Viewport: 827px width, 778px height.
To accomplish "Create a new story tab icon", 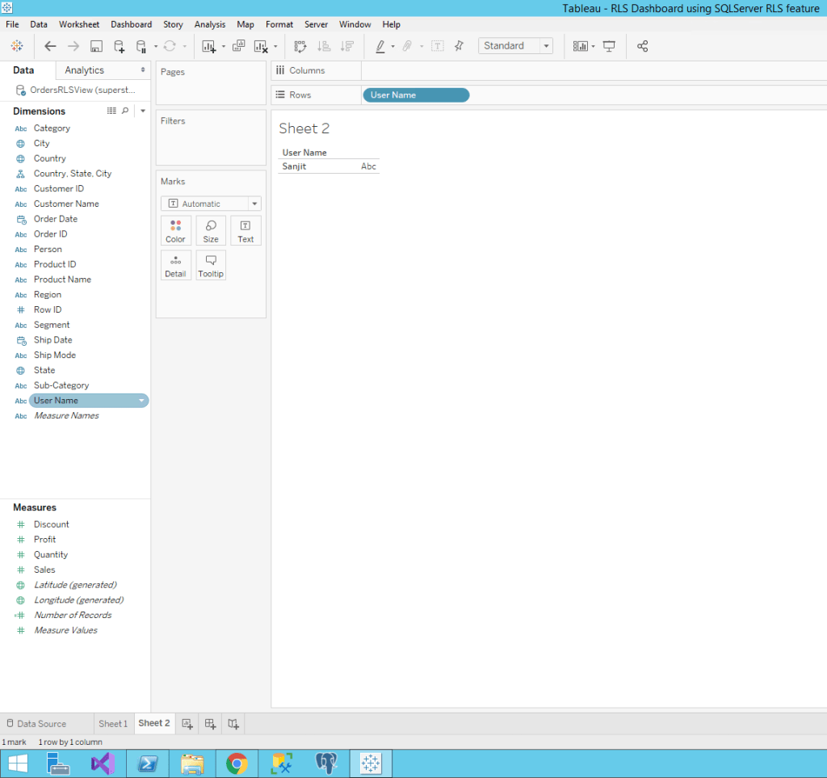I will pos(233,723).
